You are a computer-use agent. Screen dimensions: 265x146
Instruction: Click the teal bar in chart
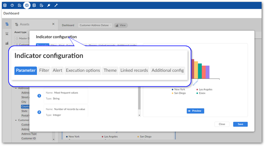tap(200, 71)
